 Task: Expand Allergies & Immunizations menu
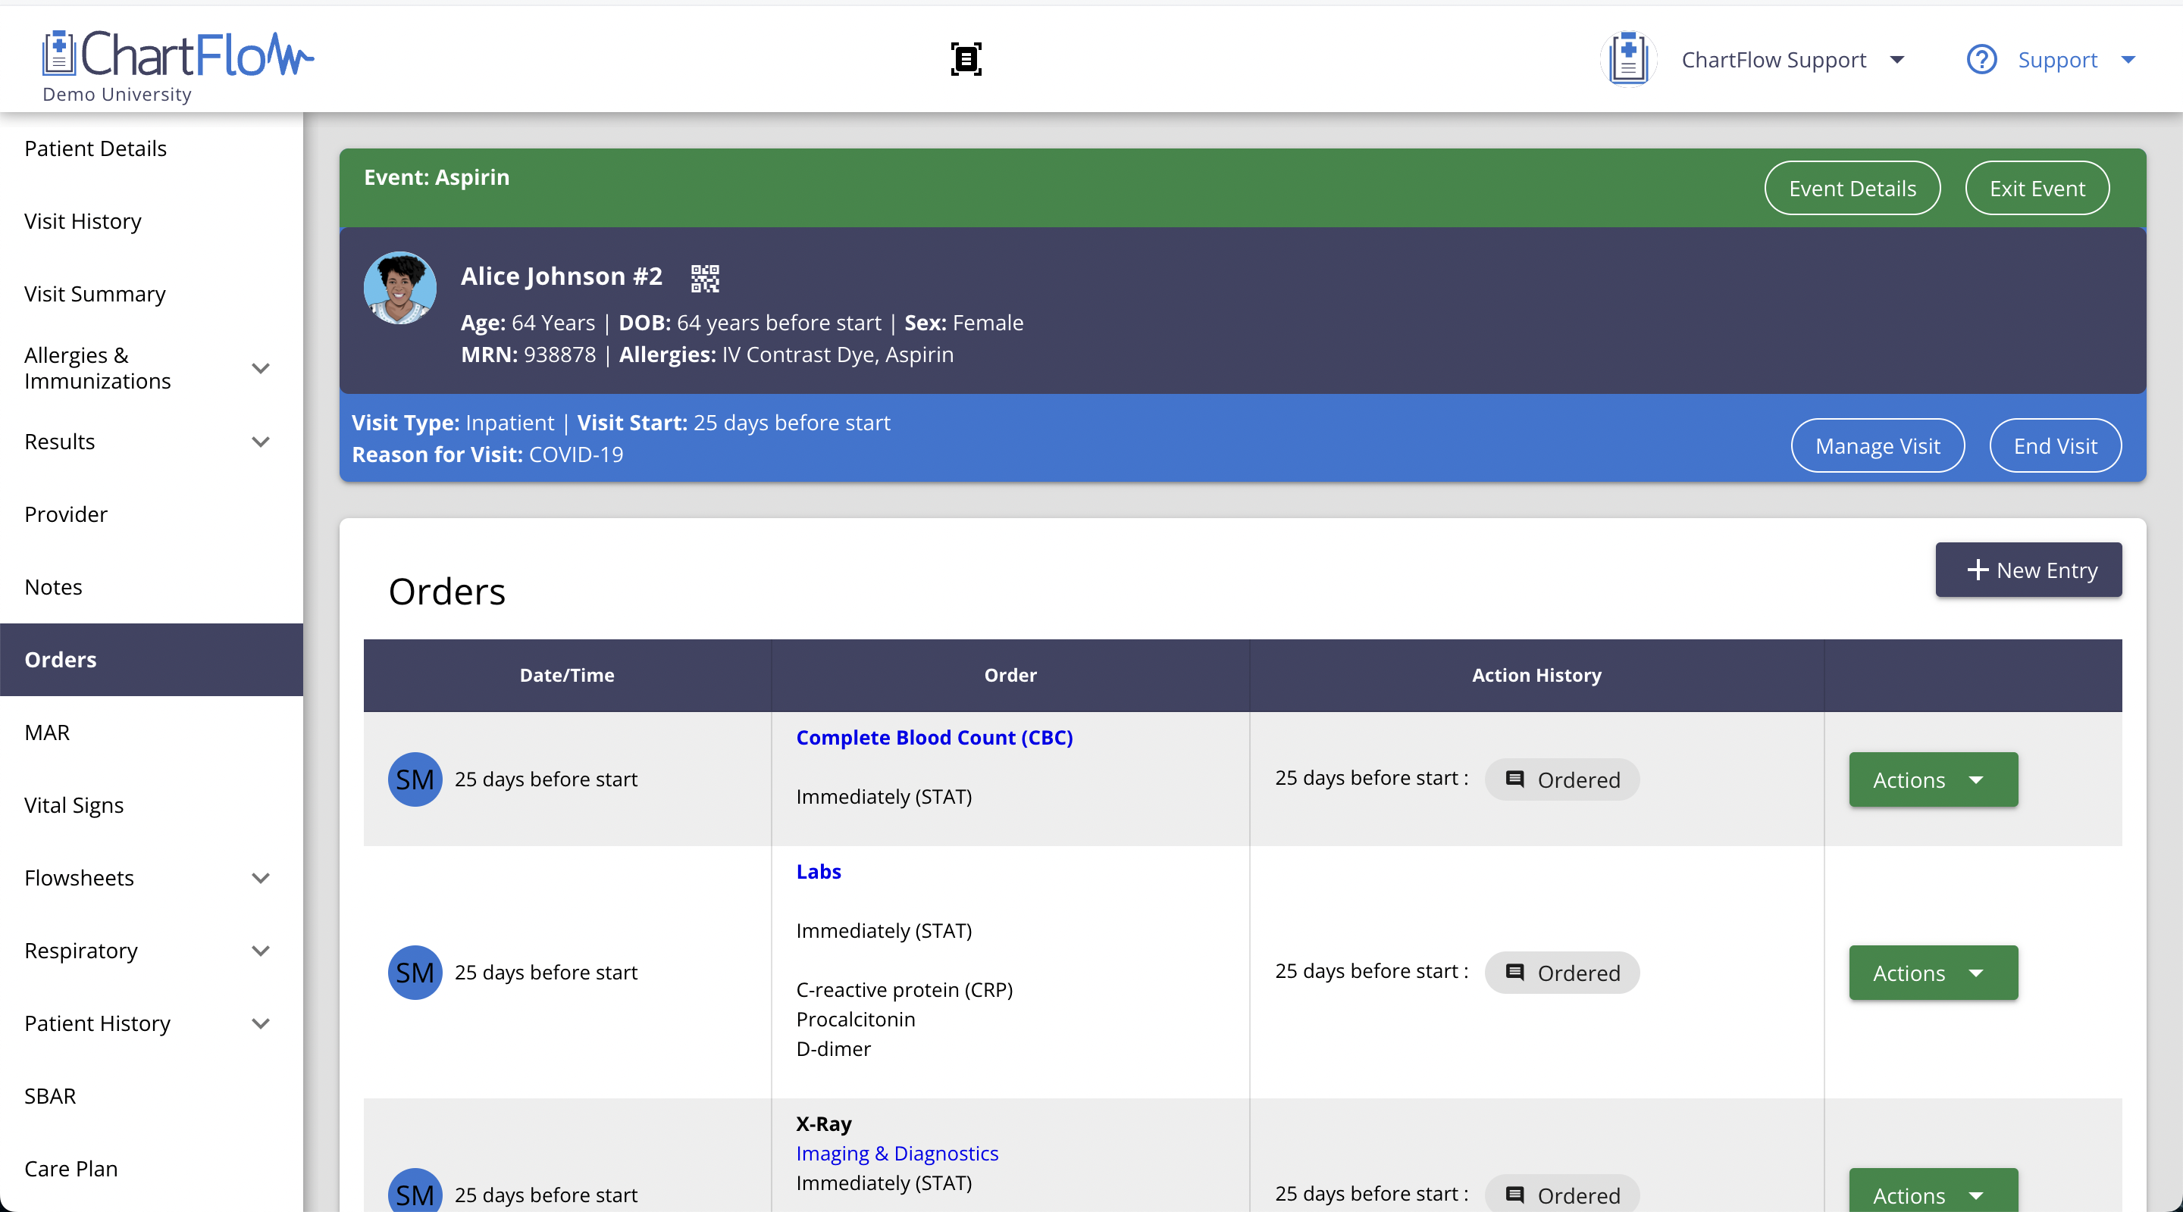(260, 368)
